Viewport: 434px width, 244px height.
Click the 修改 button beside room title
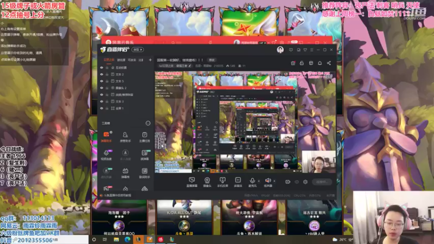click(212, 60)
